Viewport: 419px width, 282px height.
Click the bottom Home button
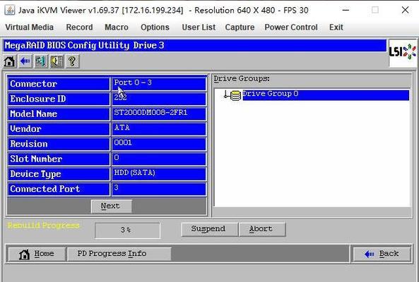tap(37, 254)
